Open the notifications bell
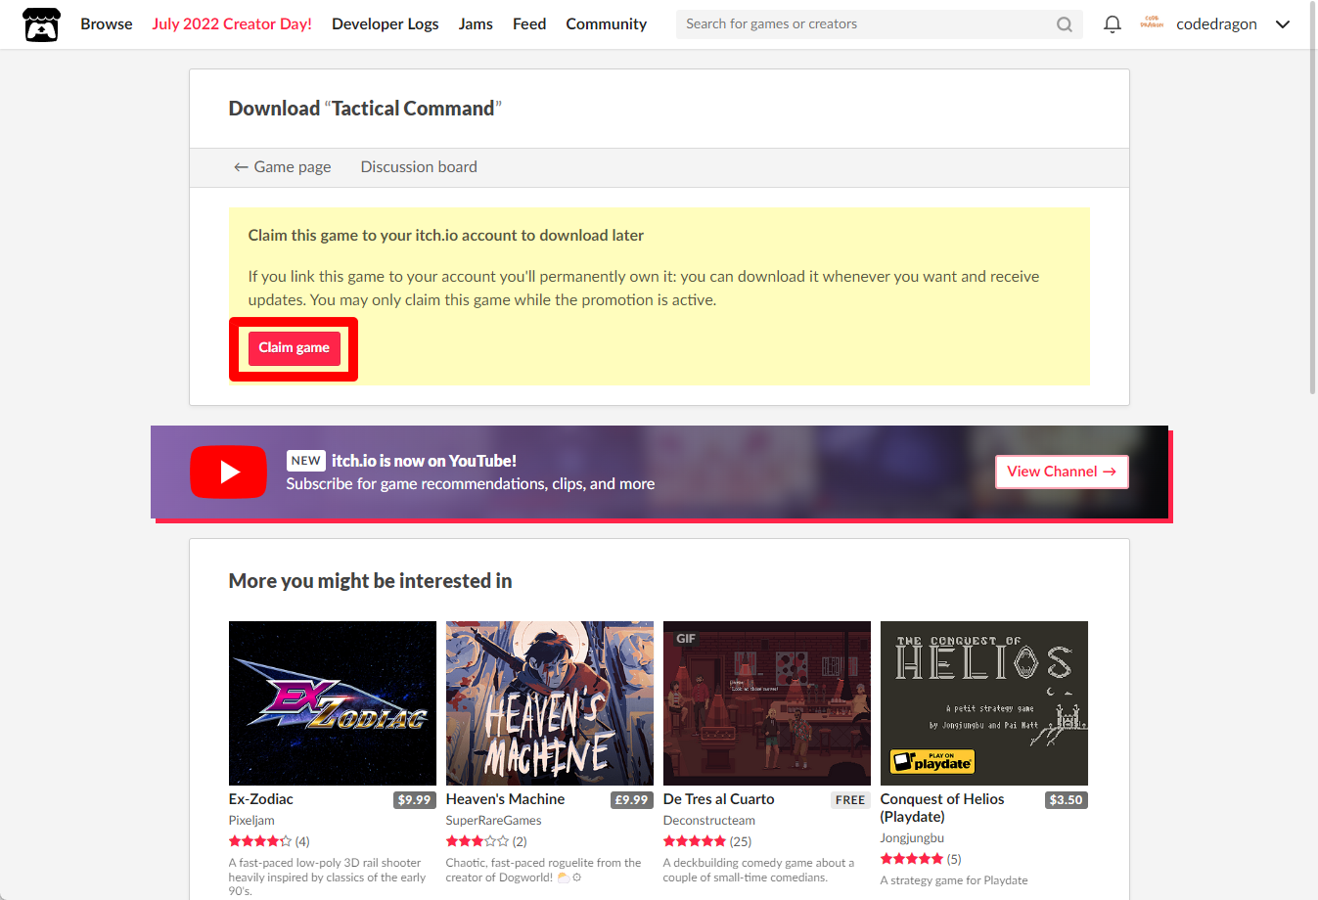Screen dimensions: 1318x900 (1113, 24)
